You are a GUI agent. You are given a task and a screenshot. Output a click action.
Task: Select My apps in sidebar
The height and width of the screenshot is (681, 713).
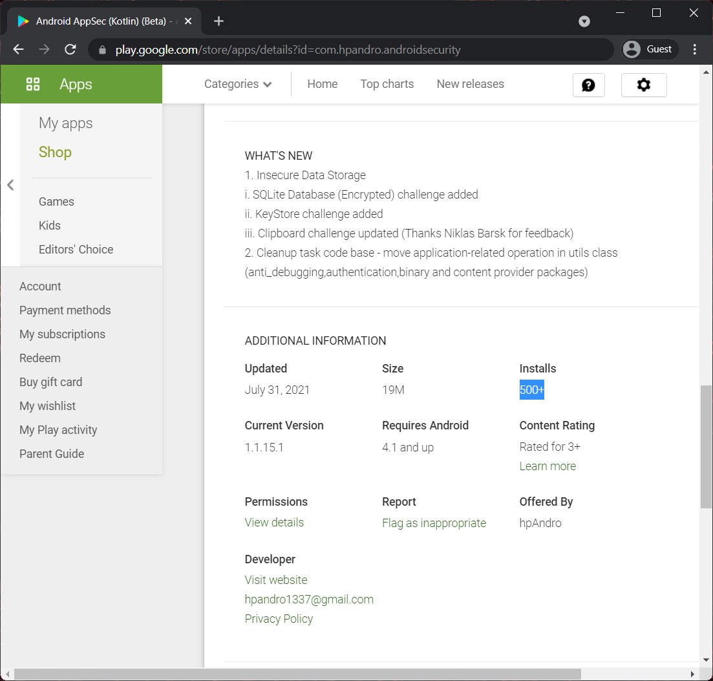pos(65,124)
